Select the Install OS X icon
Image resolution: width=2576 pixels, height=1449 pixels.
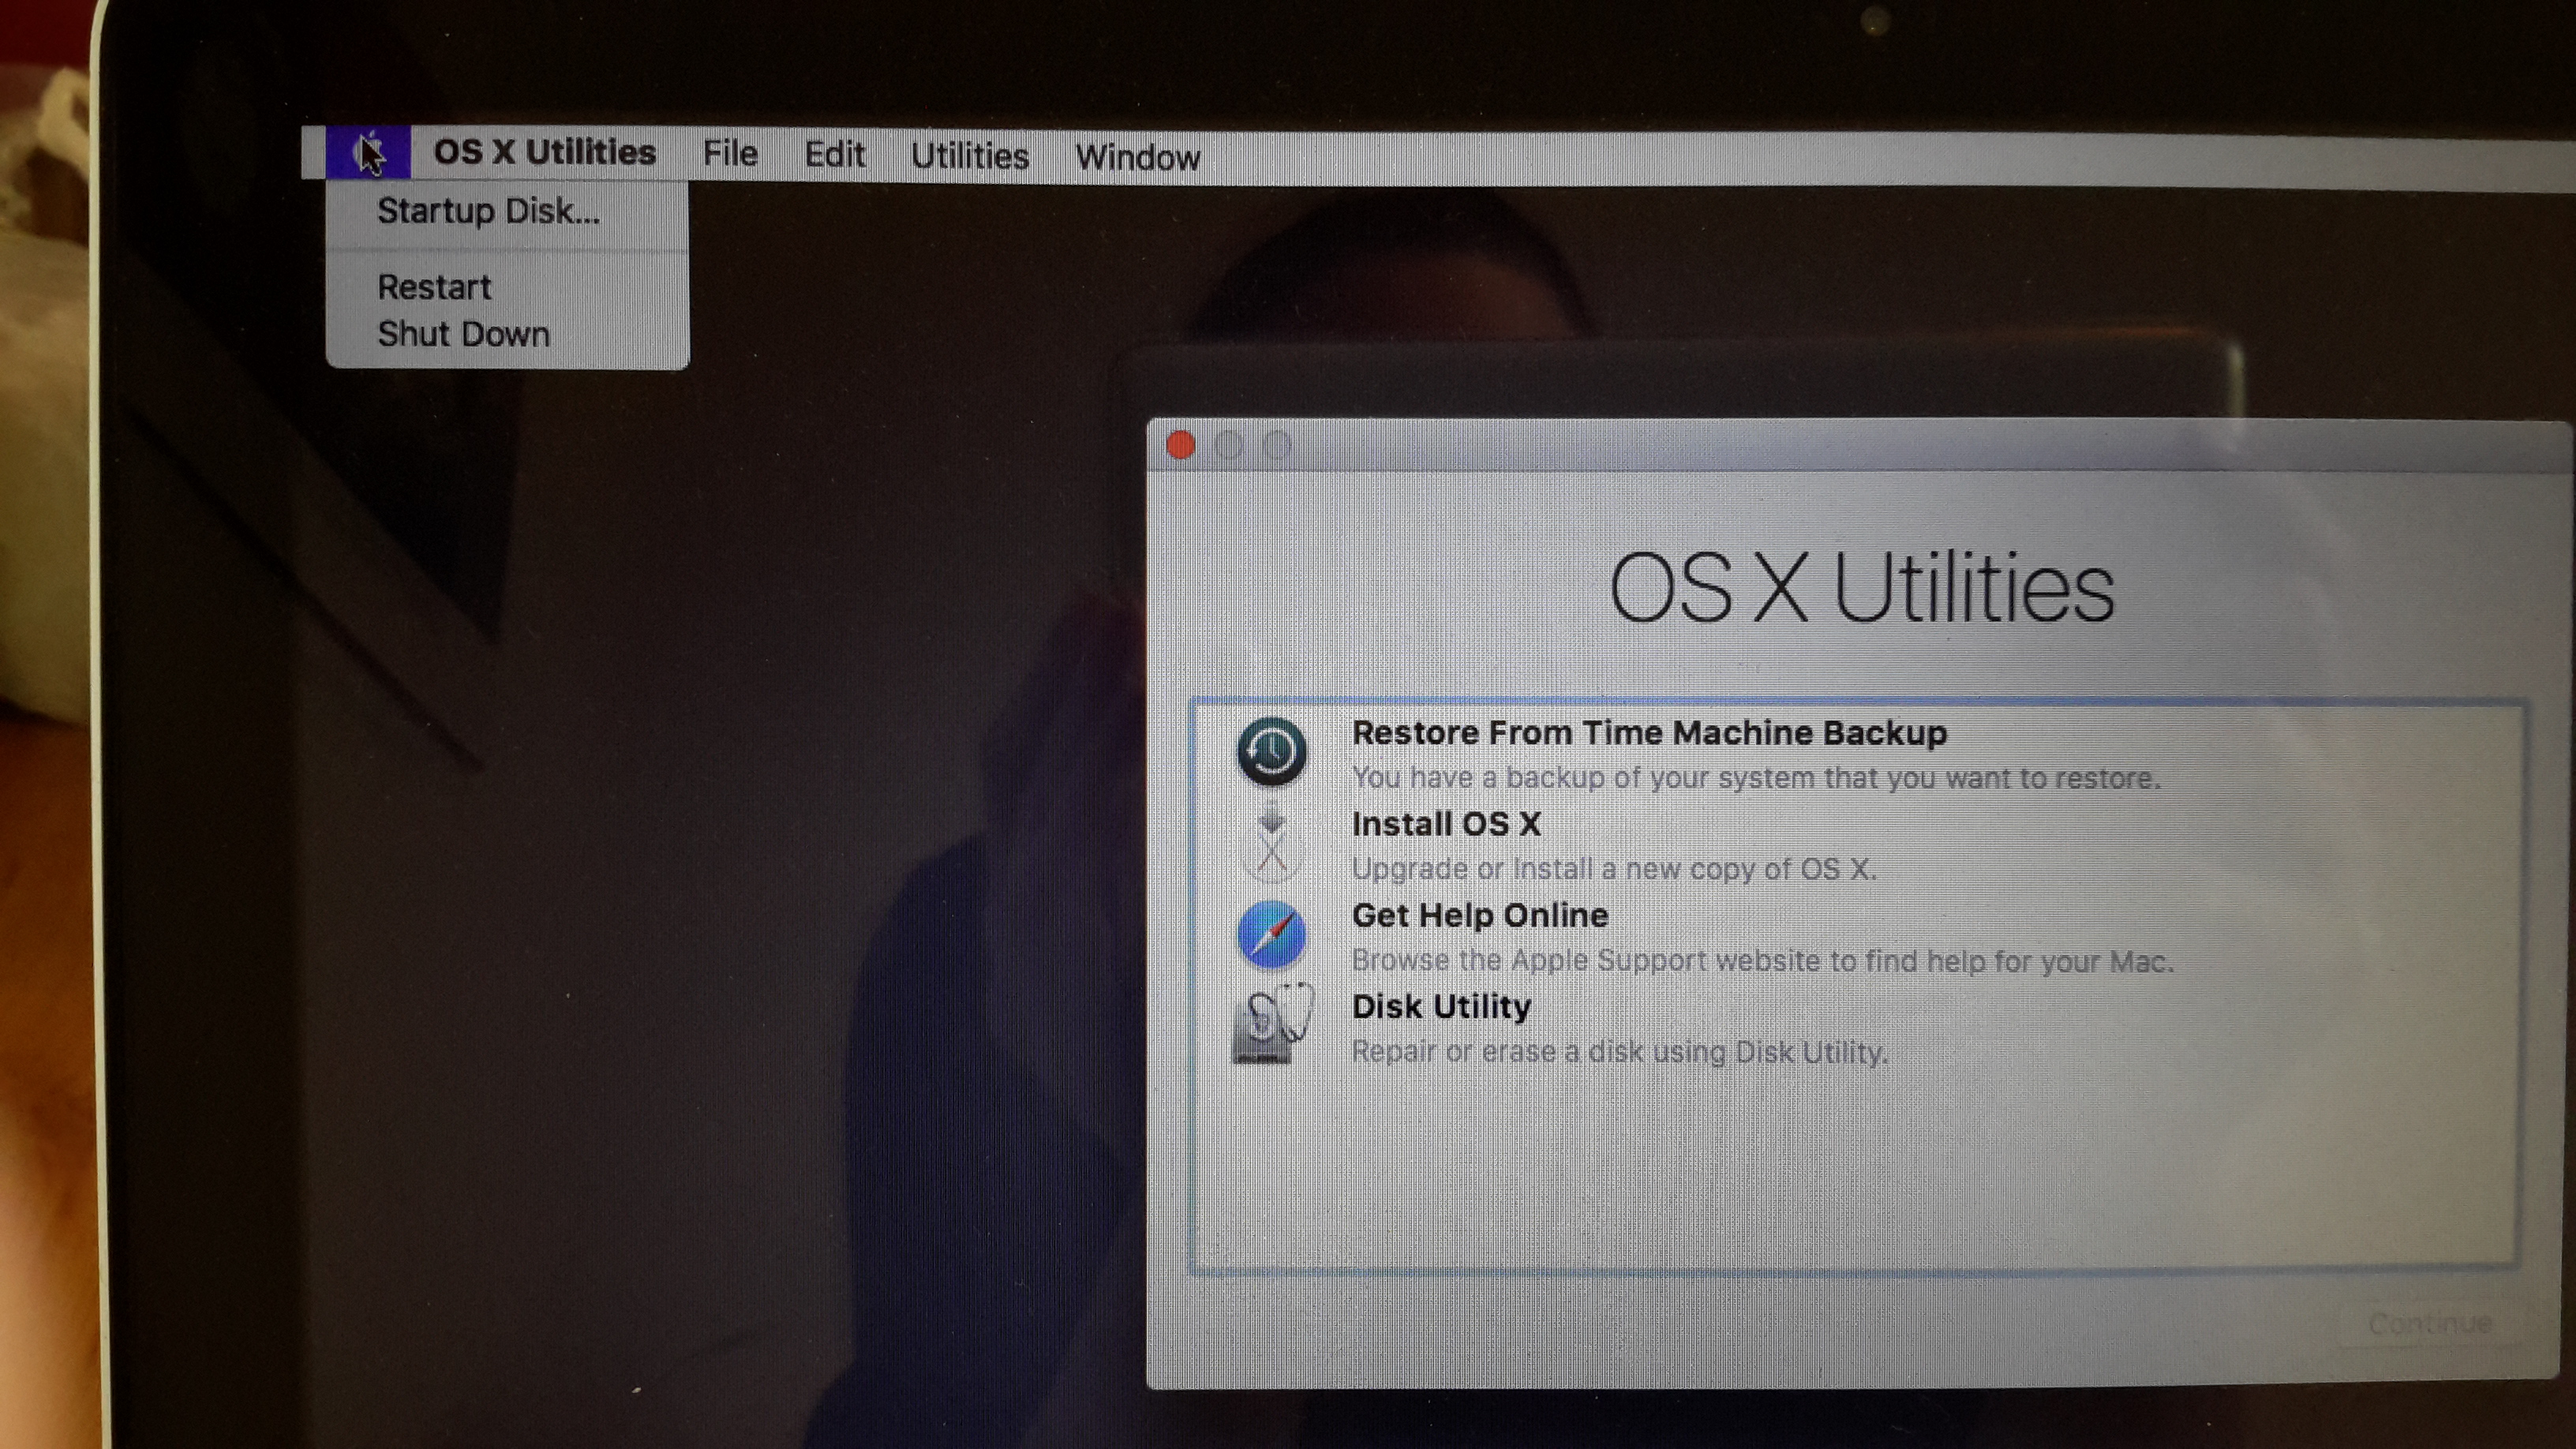point(1271,843)
